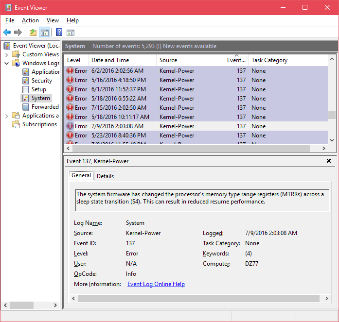Toggle the Show/Hide Action Pane icon

pos(71,33)
